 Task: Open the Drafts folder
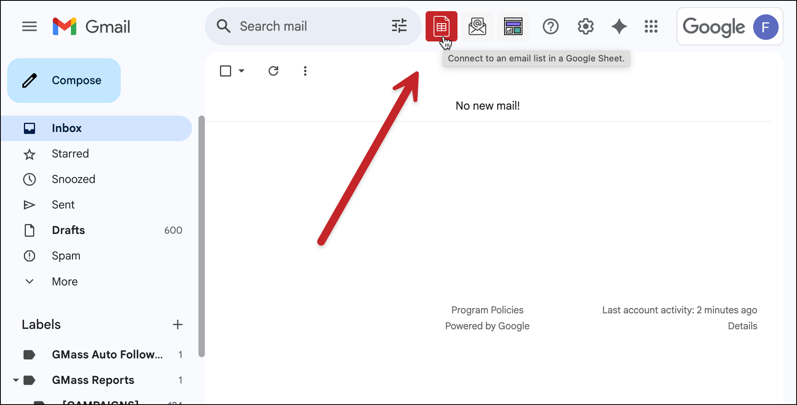pyautogui.click(x=68, y=230)
